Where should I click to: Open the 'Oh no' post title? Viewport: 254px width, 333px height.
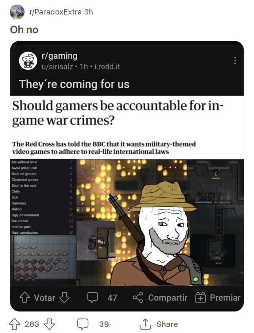(24, 30)
